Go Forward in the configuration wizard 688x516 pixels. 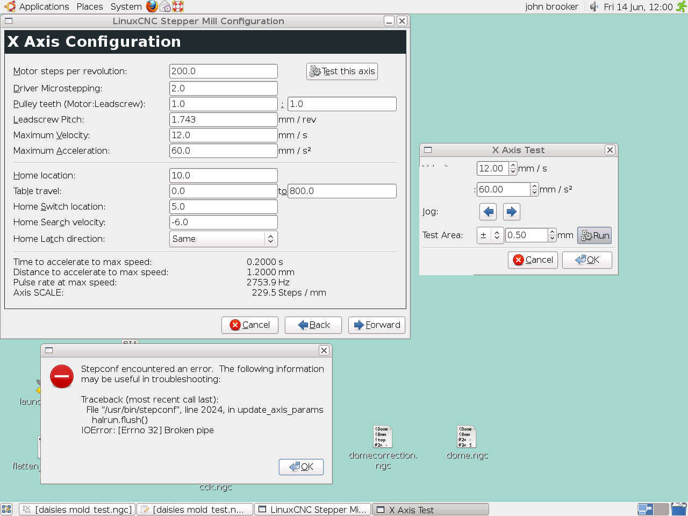click(x=377, y=325)
